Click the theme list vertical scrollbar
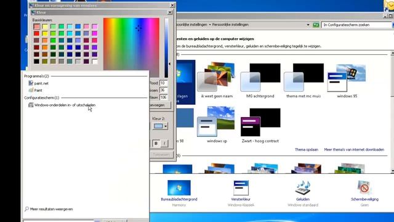This screenshot has width=394, height=222. pyautogui.click(x=392, y=112)
